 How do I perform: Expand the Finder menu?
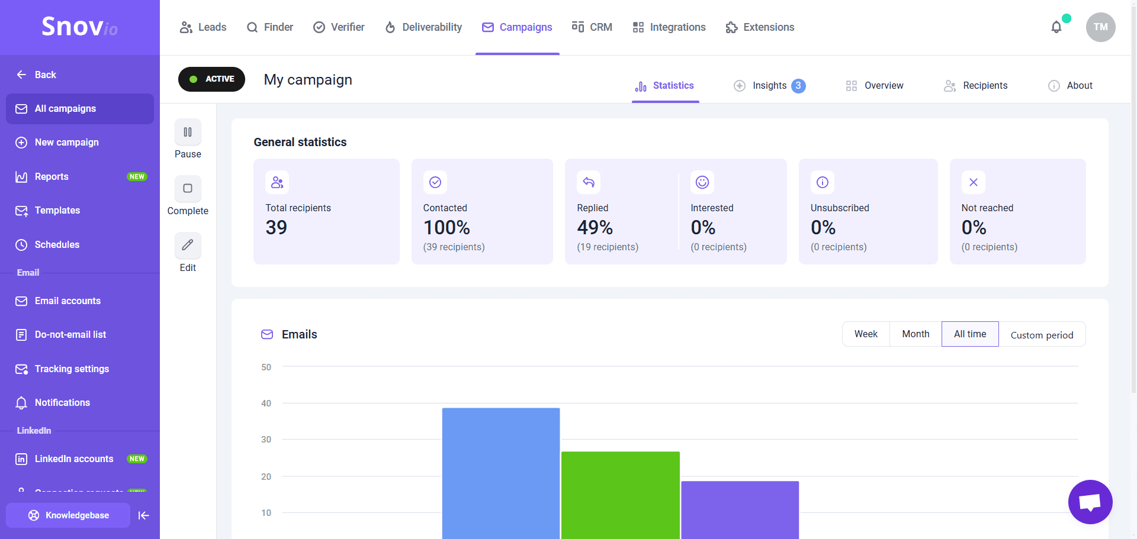(x=270, y=27)
